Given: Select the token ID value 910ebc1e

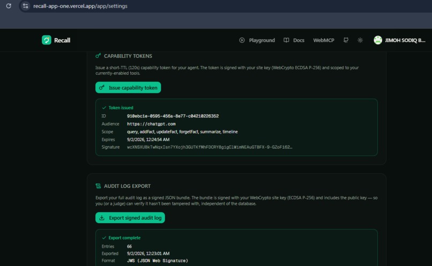Looking at the screenshot, I should 173,116.
